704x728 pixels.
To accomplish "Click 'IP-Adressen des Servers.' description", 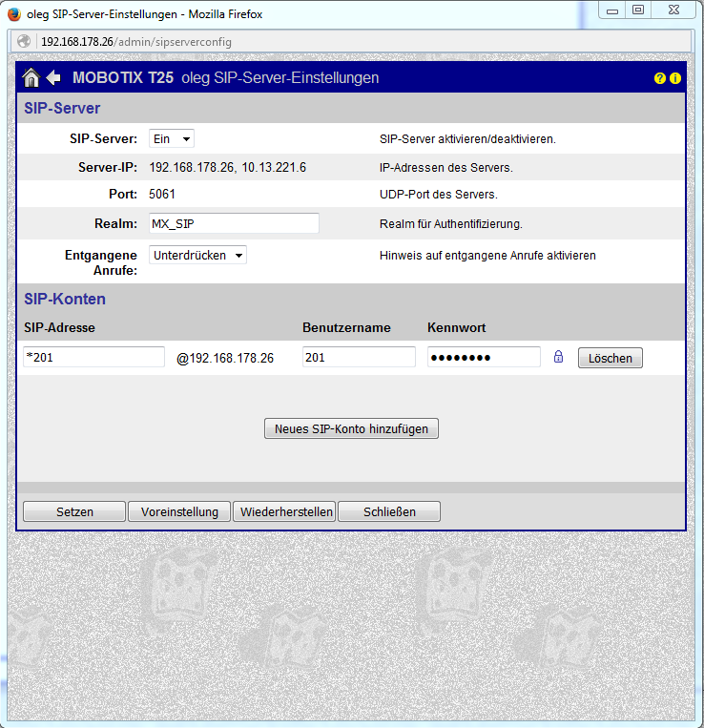I will pyautogui.click(x=446, y=167).
